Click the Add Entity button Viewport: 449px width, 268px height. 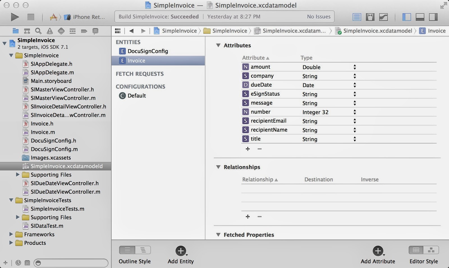point(181,251)
